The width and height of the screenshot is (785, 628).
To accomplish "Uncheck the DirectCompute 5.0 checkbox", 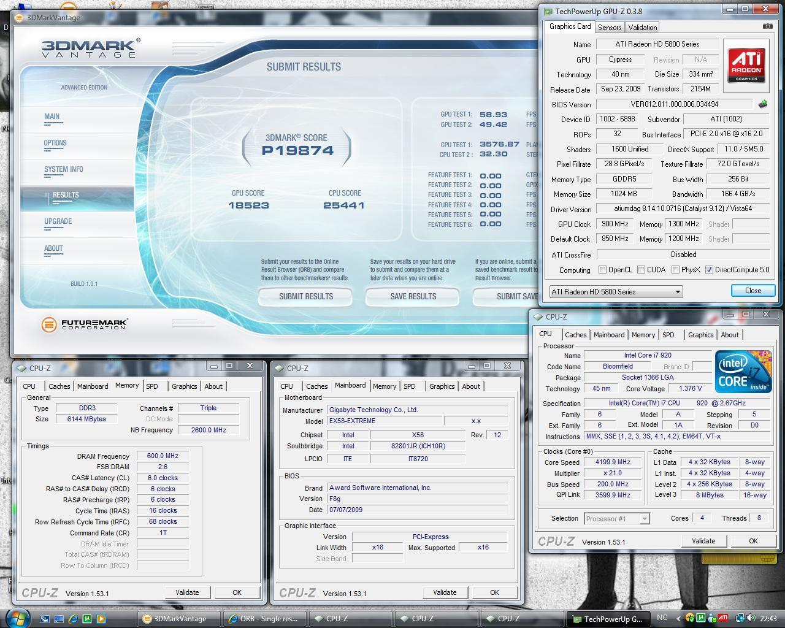I will click(x=709, y=270).
